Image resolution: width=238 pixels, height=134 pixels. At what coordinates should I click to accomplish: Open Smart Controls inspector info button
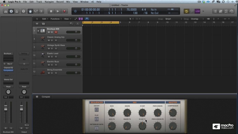click(x=37, y=97)
